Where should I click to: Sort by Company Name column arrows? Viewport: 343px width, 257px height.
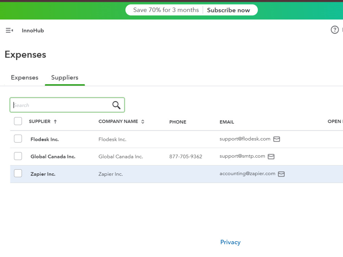[143, 122]
